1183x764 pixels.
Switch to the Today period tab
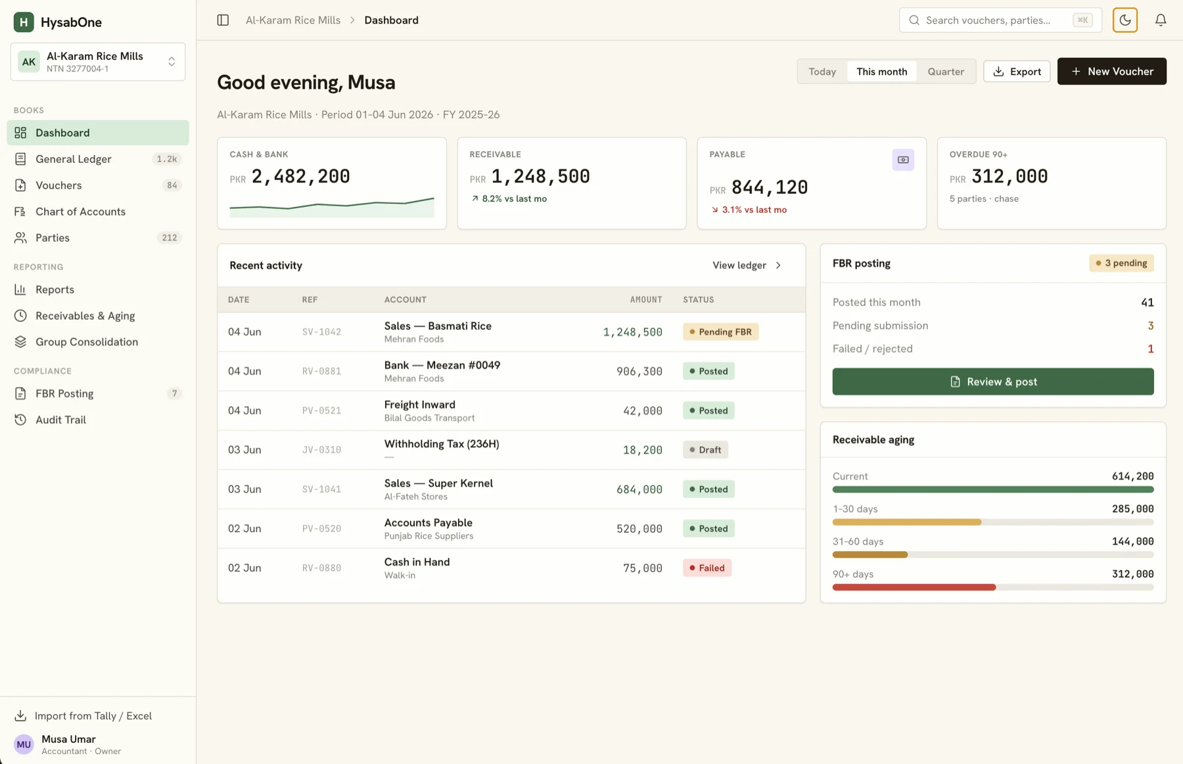pyautogui.click(x=822, y=72)
